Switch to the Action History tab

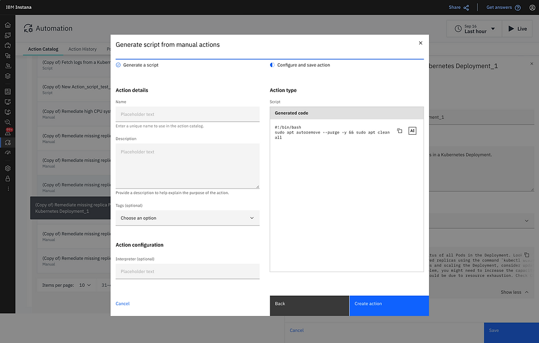pos(82,49)
